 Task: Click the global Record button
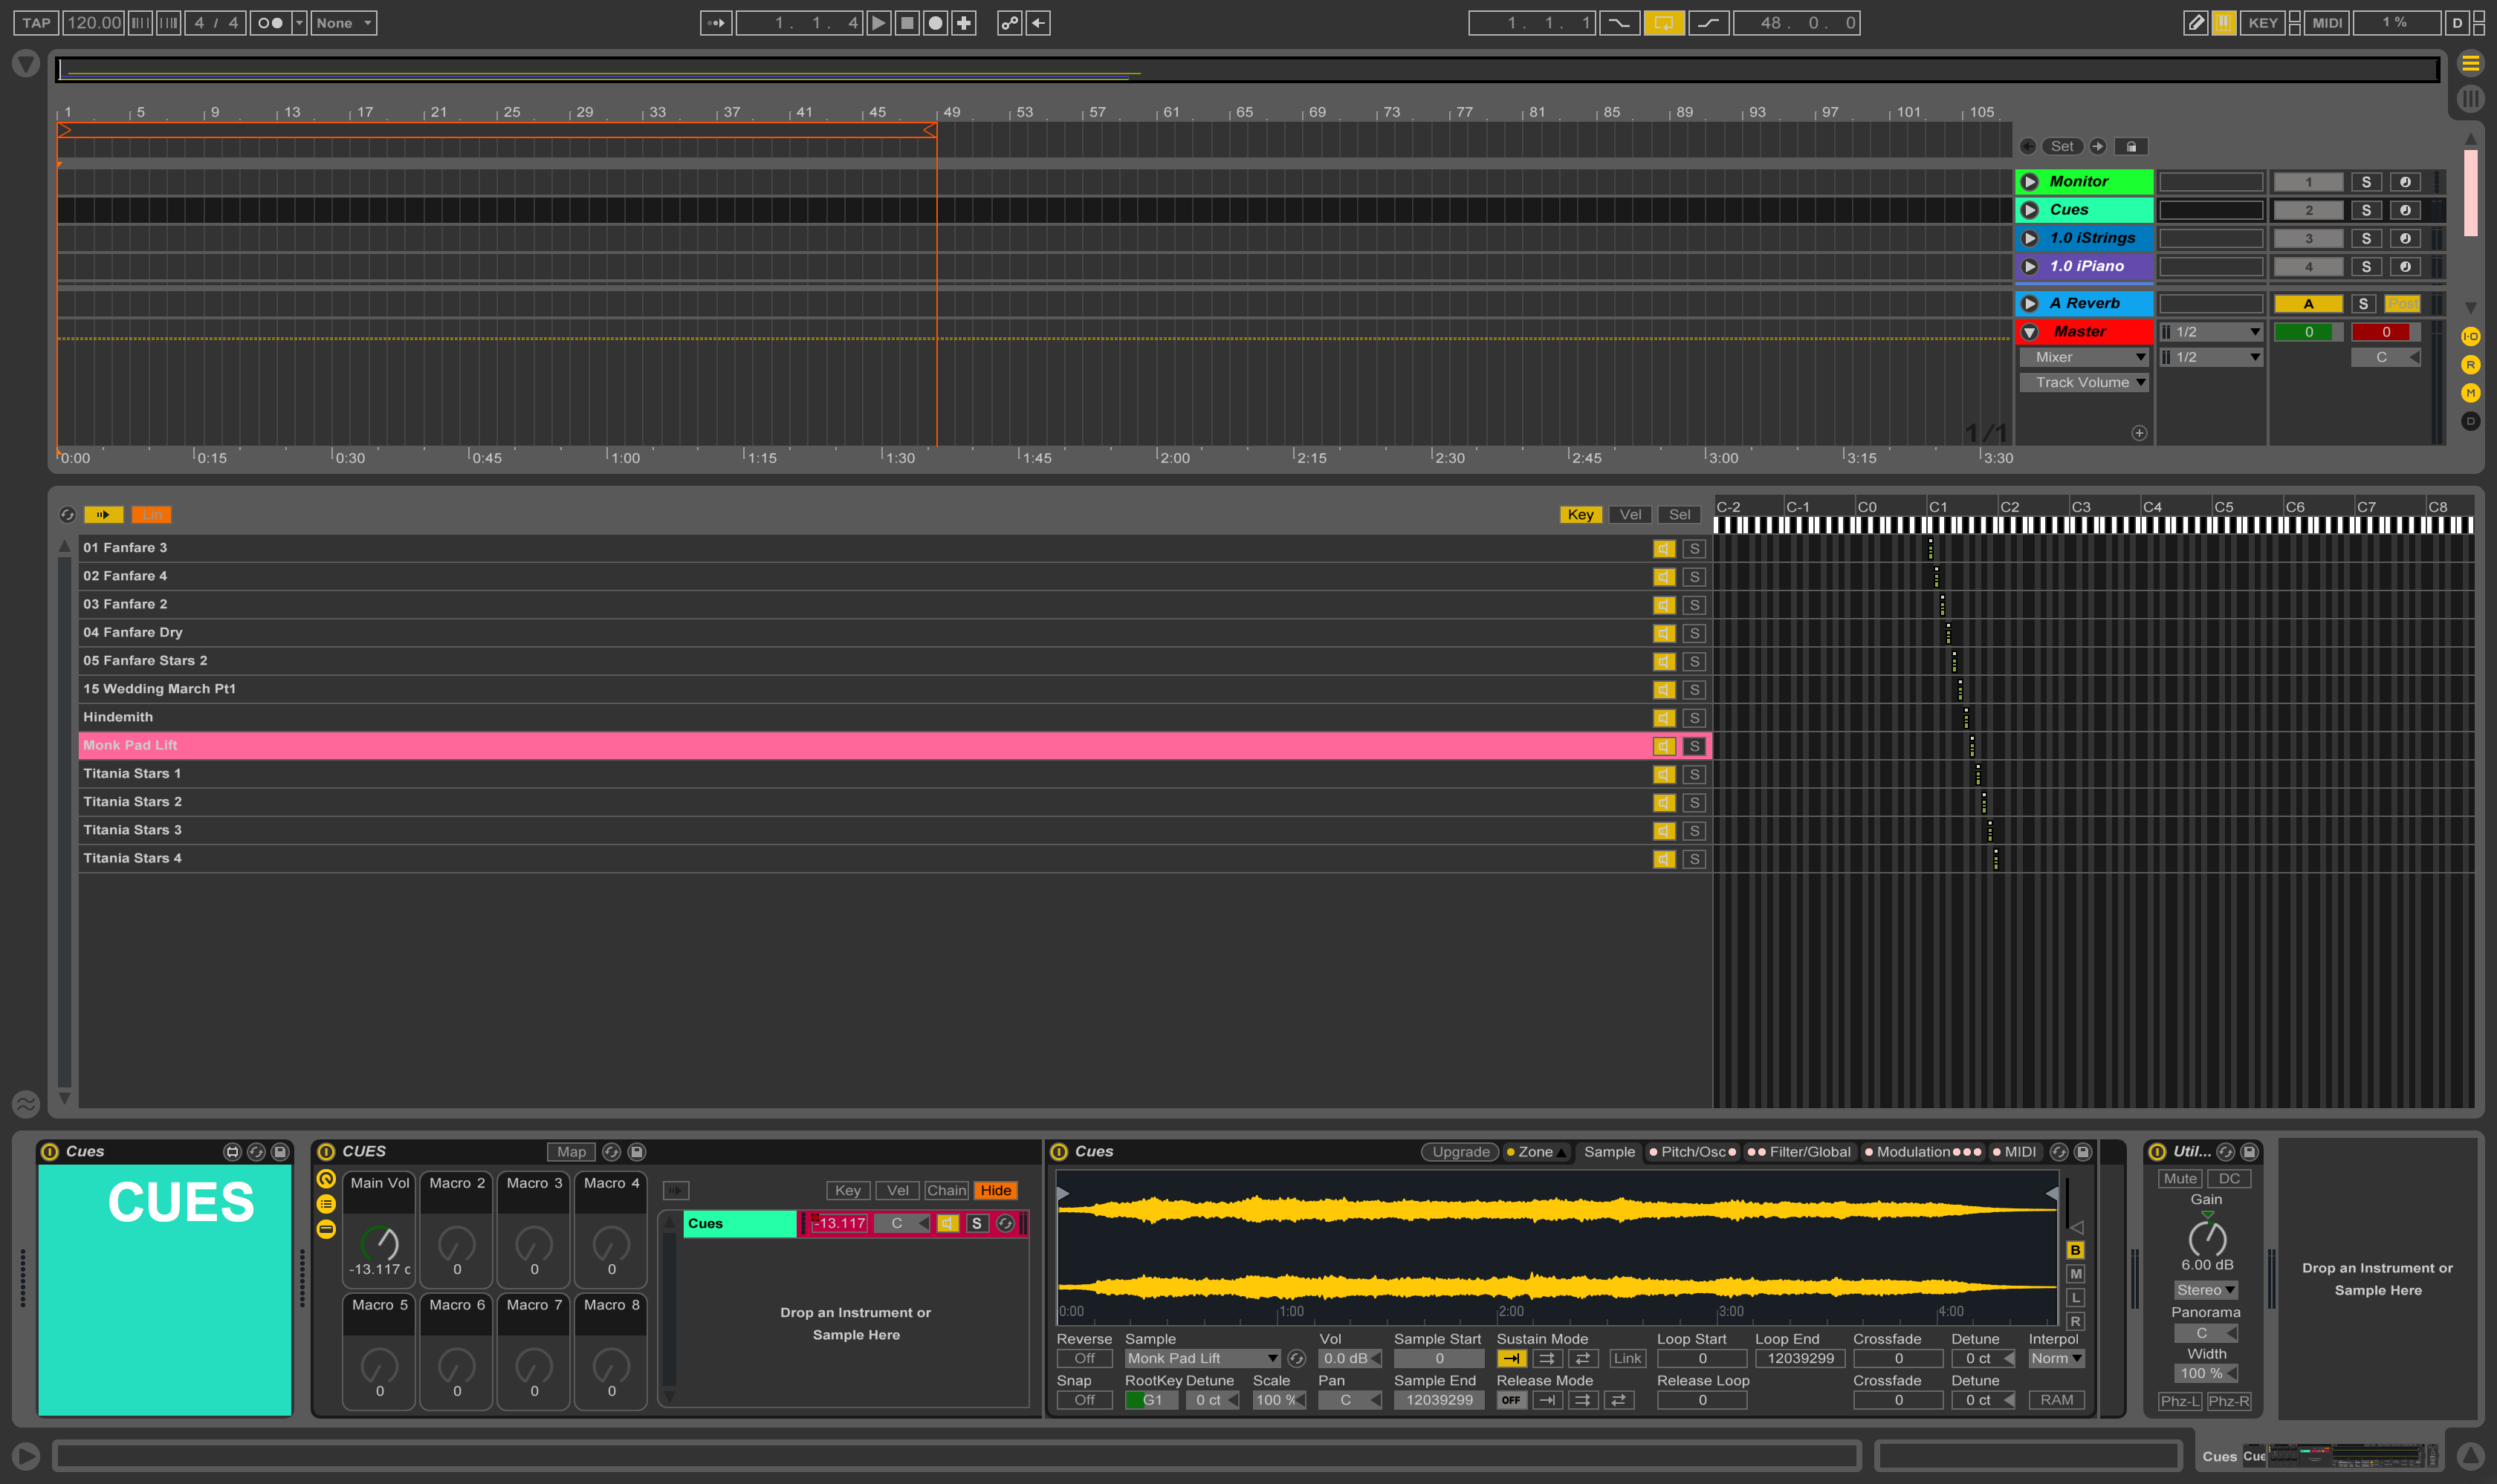coord(936,23)
